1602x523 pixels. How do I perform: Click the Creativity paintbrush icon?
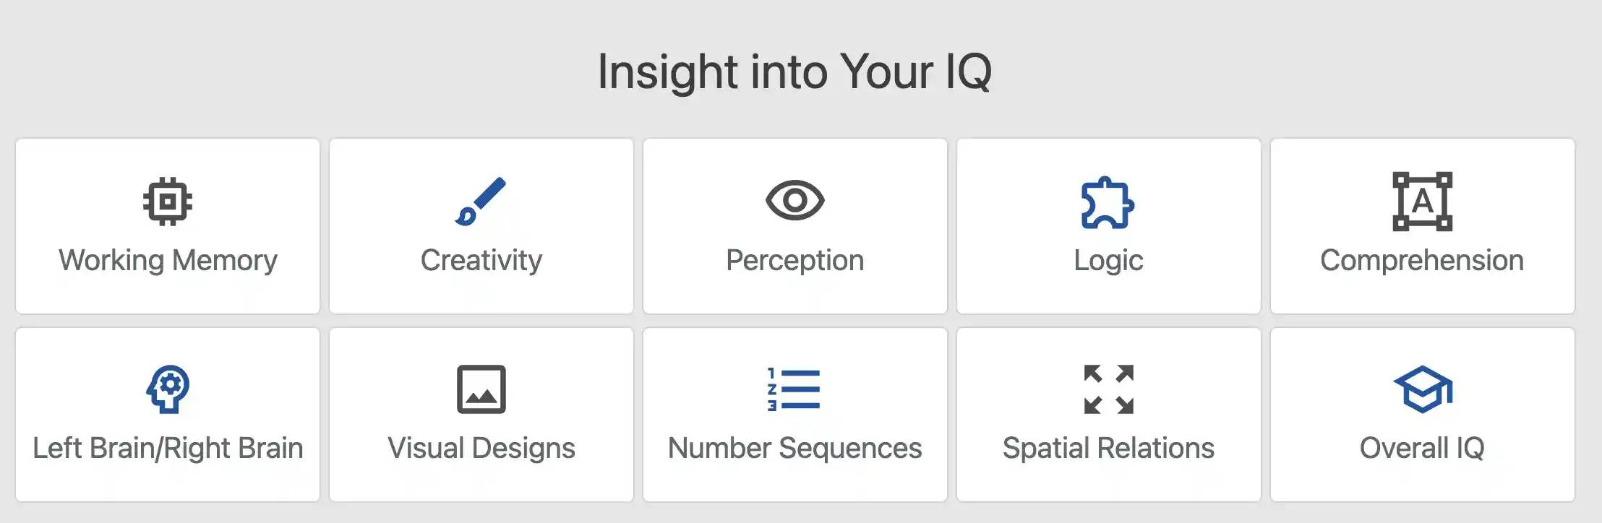[481, 202]
